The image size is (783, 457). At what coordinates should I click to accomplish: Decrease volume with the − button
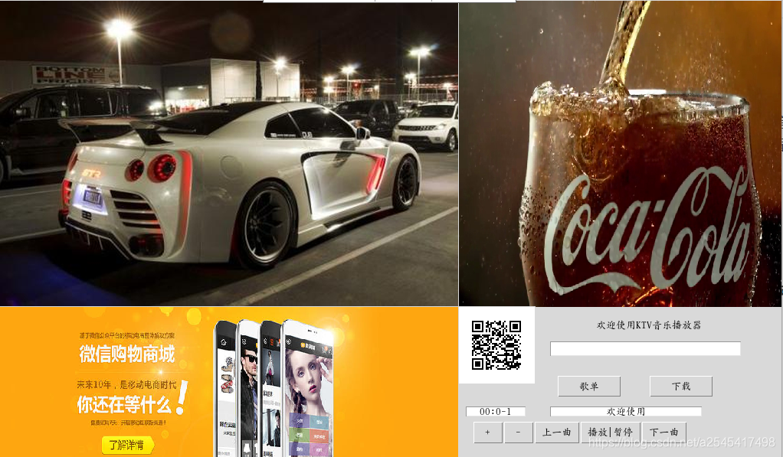click(x=519, y=432)
